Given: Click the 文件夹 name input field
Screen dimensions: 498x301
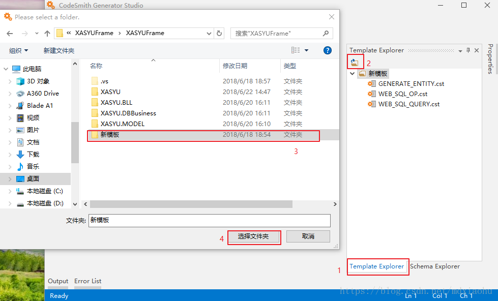Looking at the screenshot, I should tap(209, 220).
